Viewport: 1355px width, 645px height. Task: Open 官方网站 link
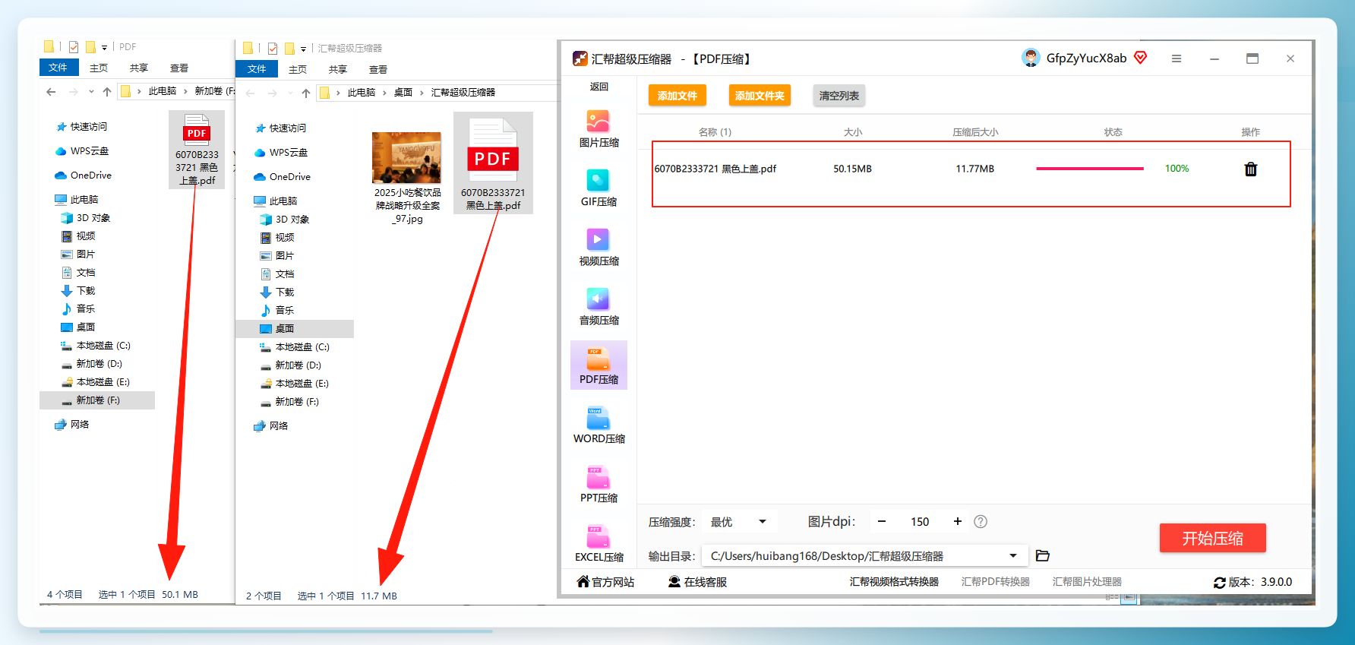605,582
